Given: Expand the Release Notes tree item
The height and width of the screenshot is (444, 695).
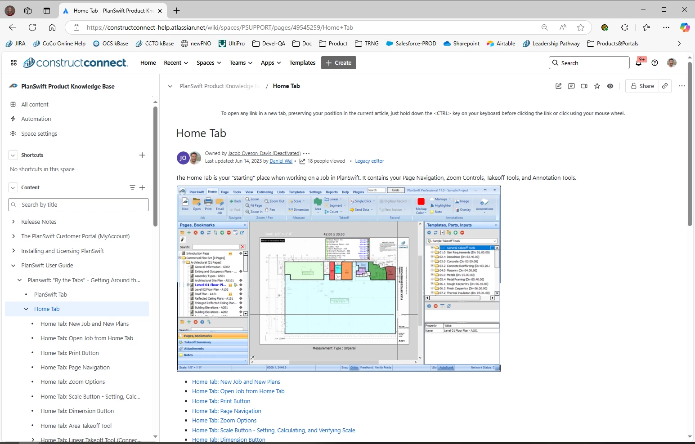Looking at the screenshot, I should [13, 222].
